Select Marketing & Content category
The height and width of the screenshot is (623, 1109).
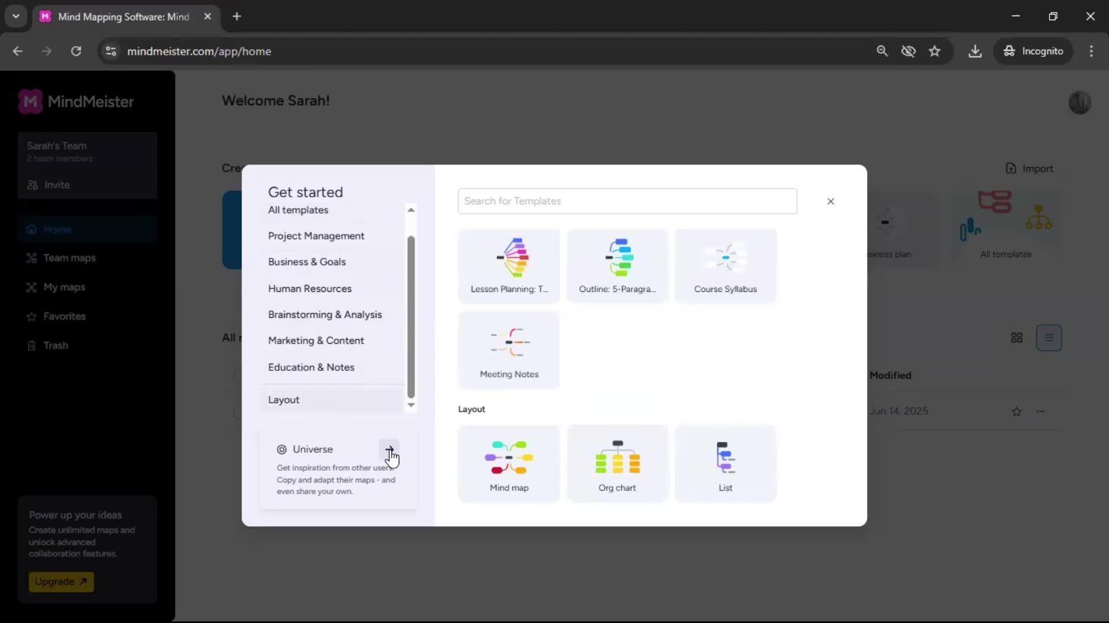316,340
